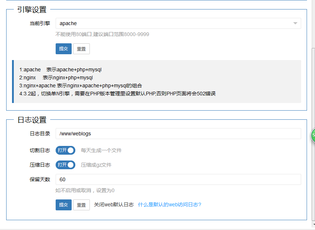Select the 4:3.2起 切换单N引擎 note line
This screenshot has width=315, height=230.
coord(117,94)
